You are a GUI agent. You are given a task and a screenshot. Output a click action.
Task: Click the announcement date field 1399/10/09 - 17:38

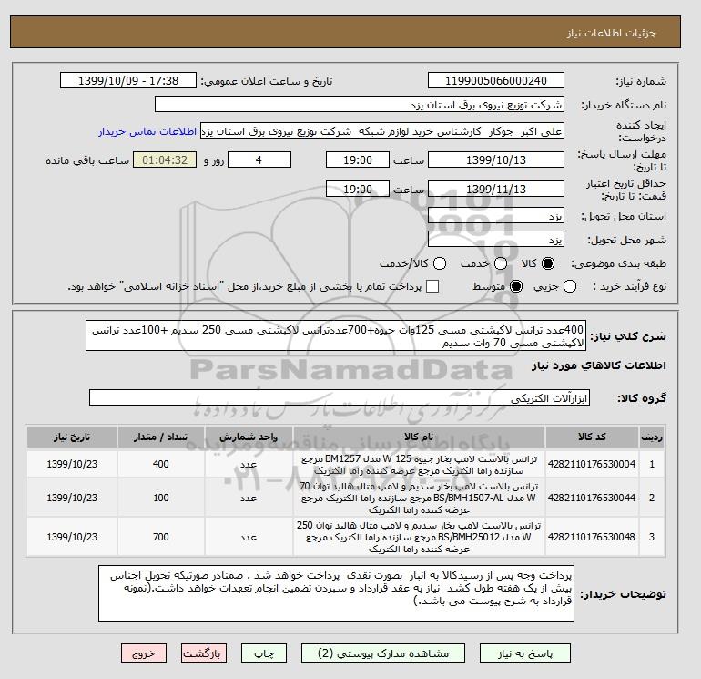click(127, 80)
